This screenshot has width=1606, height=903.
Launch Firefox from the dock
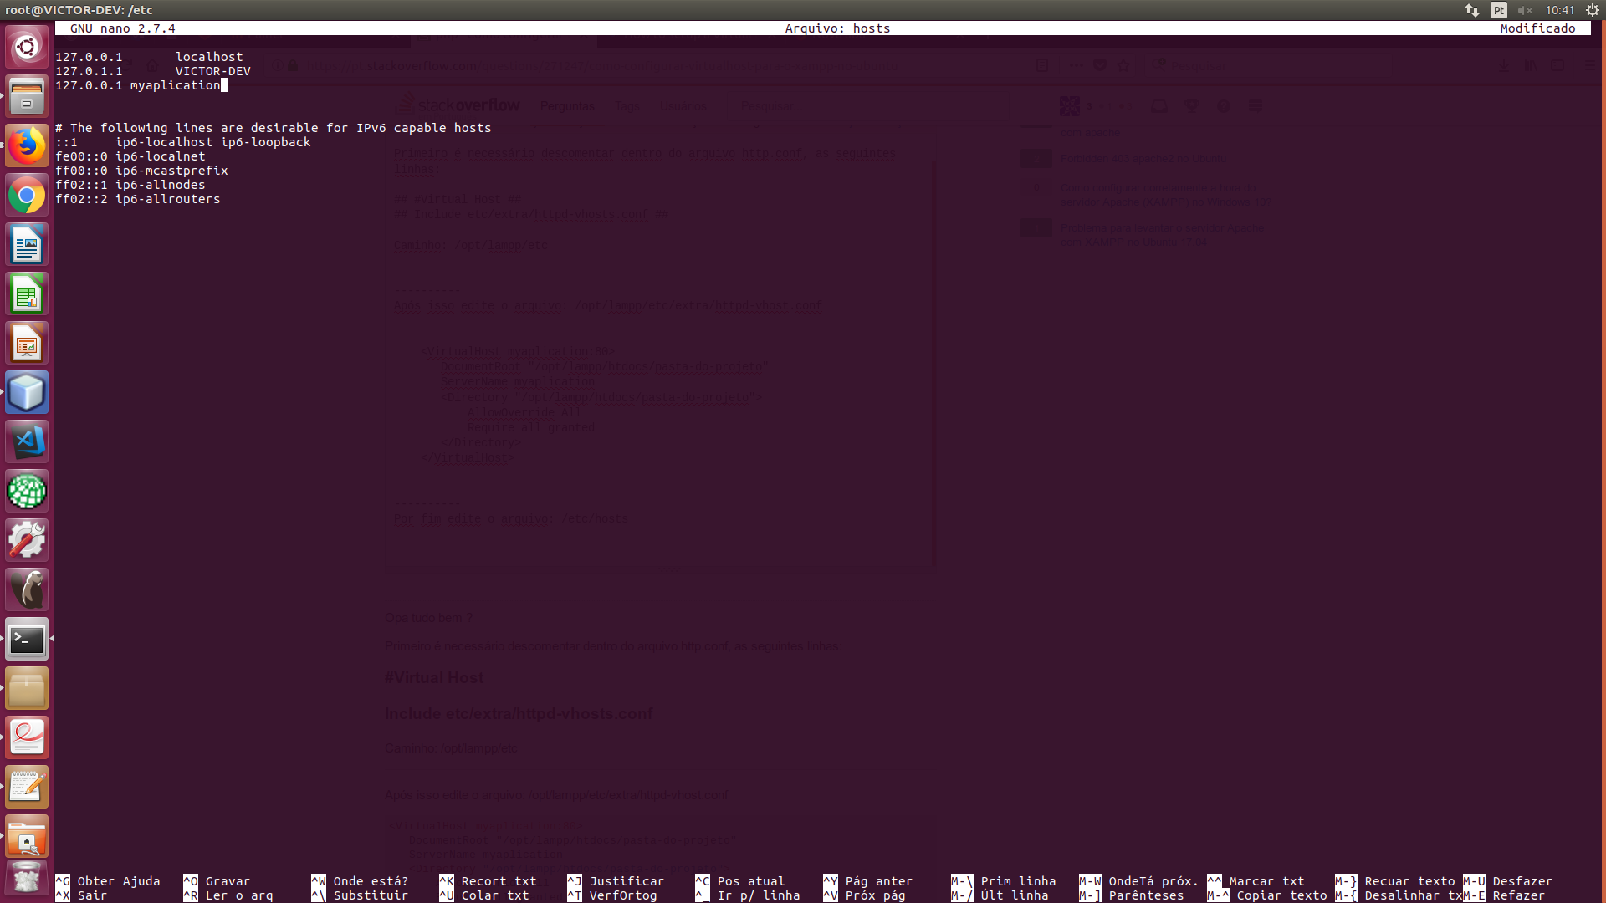[27, 145]
